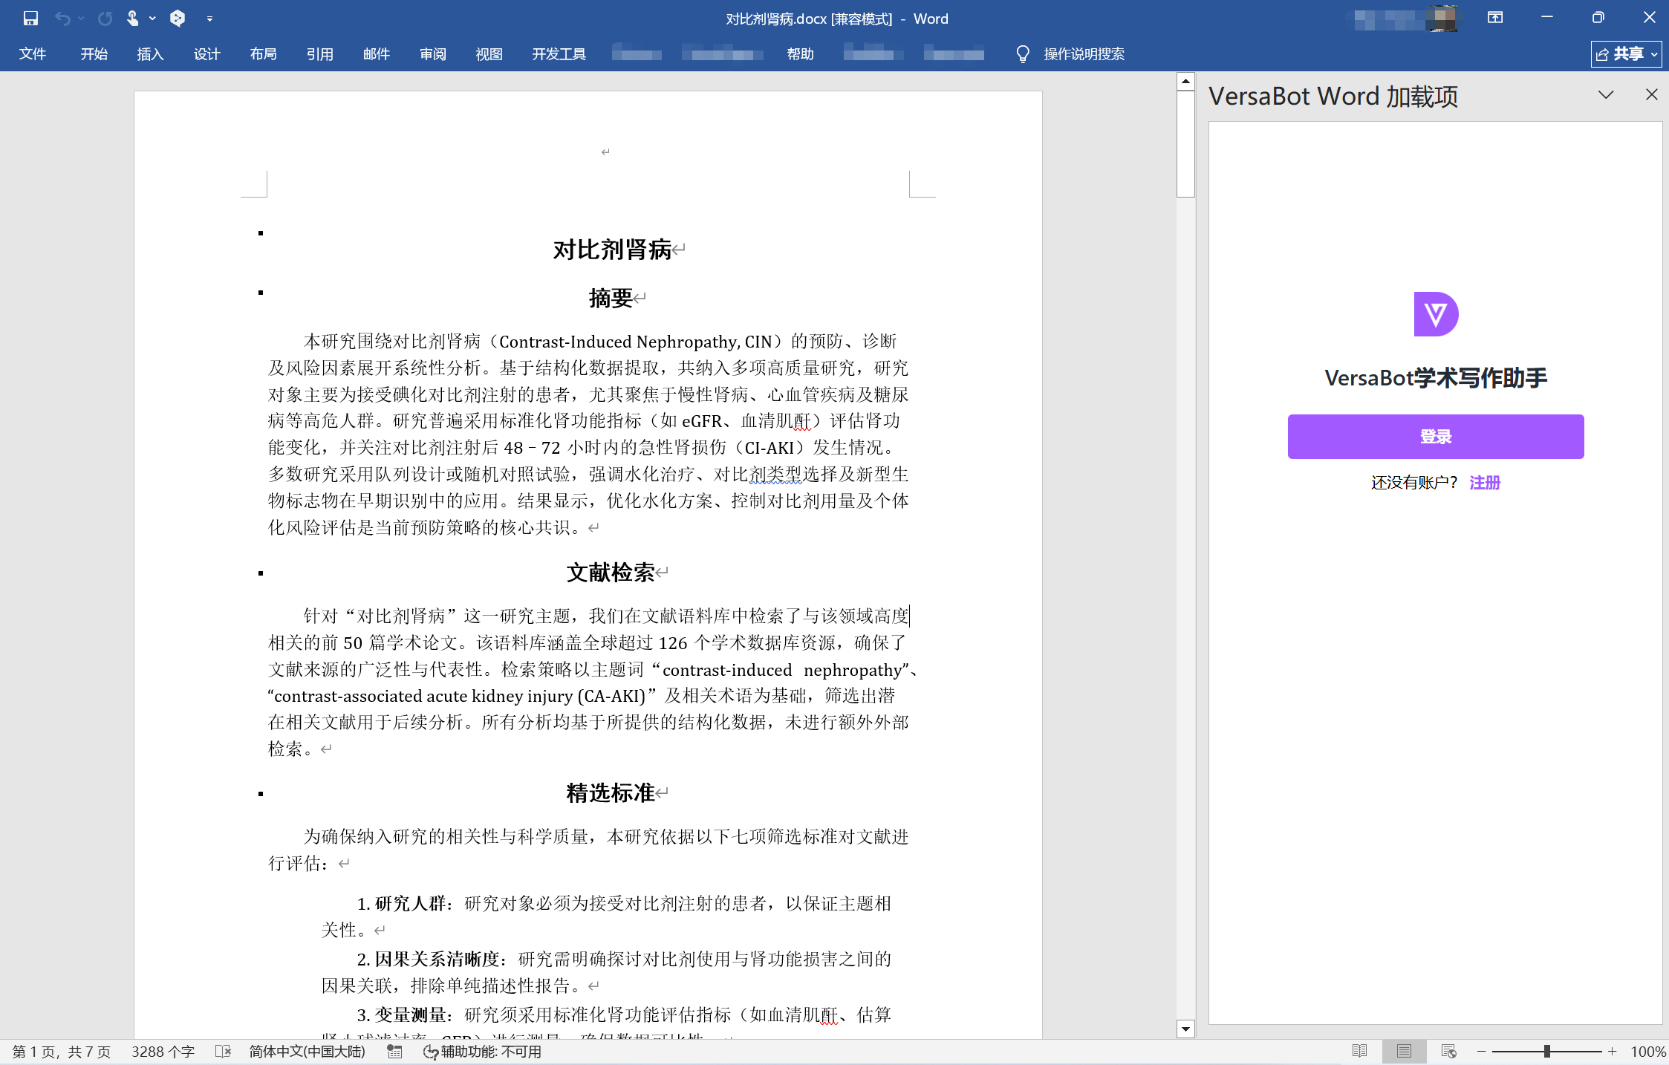Switch to the 审阅 ribbon tab

pyautogui.click(x=432, y=53)
